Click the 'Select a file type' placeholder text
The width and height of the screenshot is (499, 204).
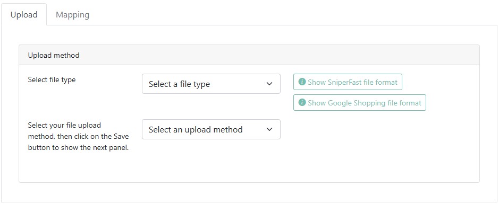tap(179, 84)
